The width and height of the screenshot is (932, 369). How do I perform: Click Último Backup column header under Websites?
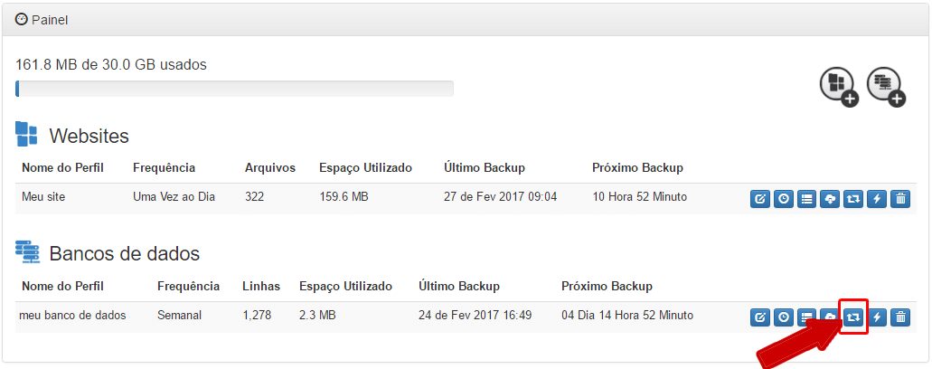(485, 167)
